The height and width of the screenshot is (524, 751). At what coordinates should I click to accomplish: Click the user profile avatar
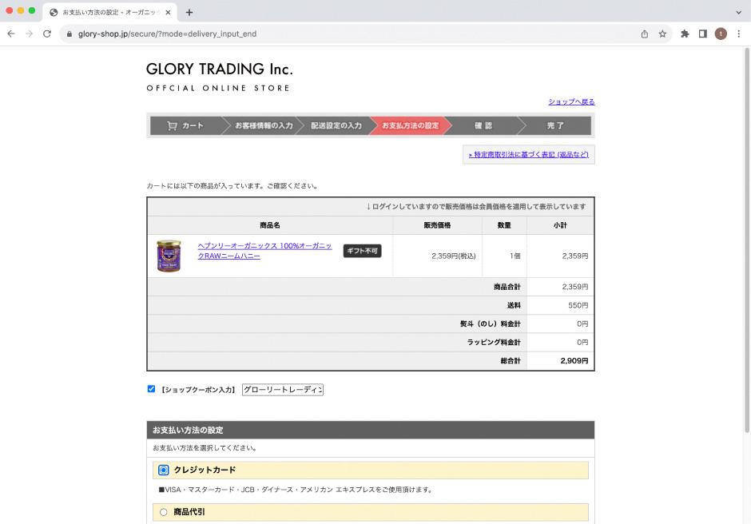click(721, 34)
